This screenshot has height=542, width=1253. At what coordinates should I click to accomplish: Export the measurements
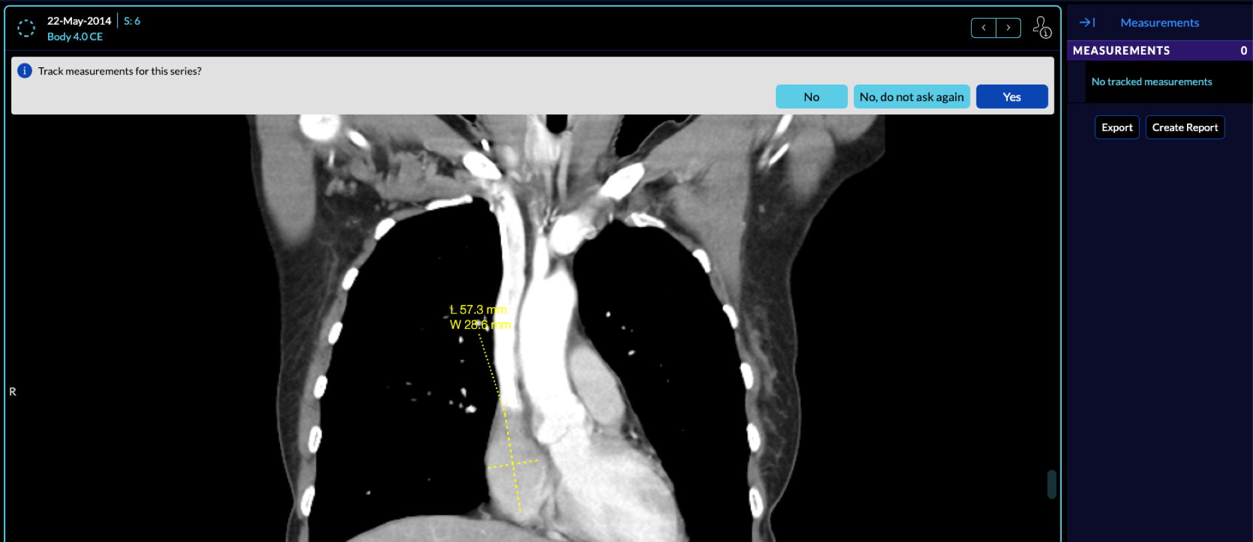pos(1116,128)
